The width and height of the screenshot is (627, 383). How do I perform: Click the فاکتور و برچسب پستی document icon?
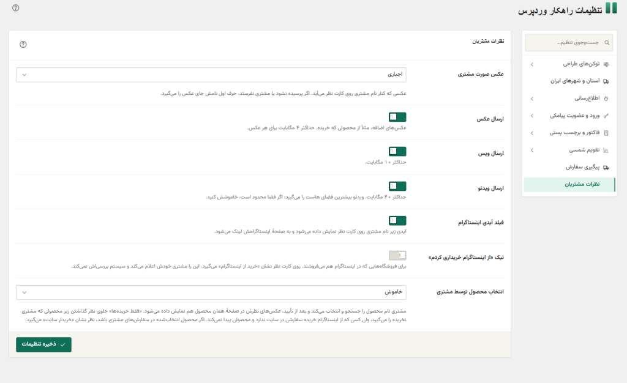coord(606,133)
